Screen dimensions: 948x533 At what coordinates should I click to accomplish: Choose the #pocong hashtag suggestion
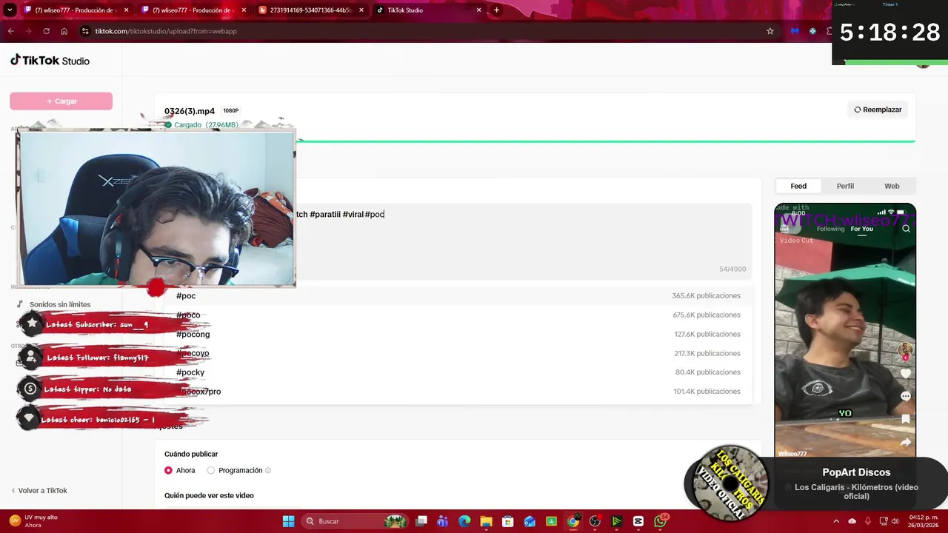[458, 335]
